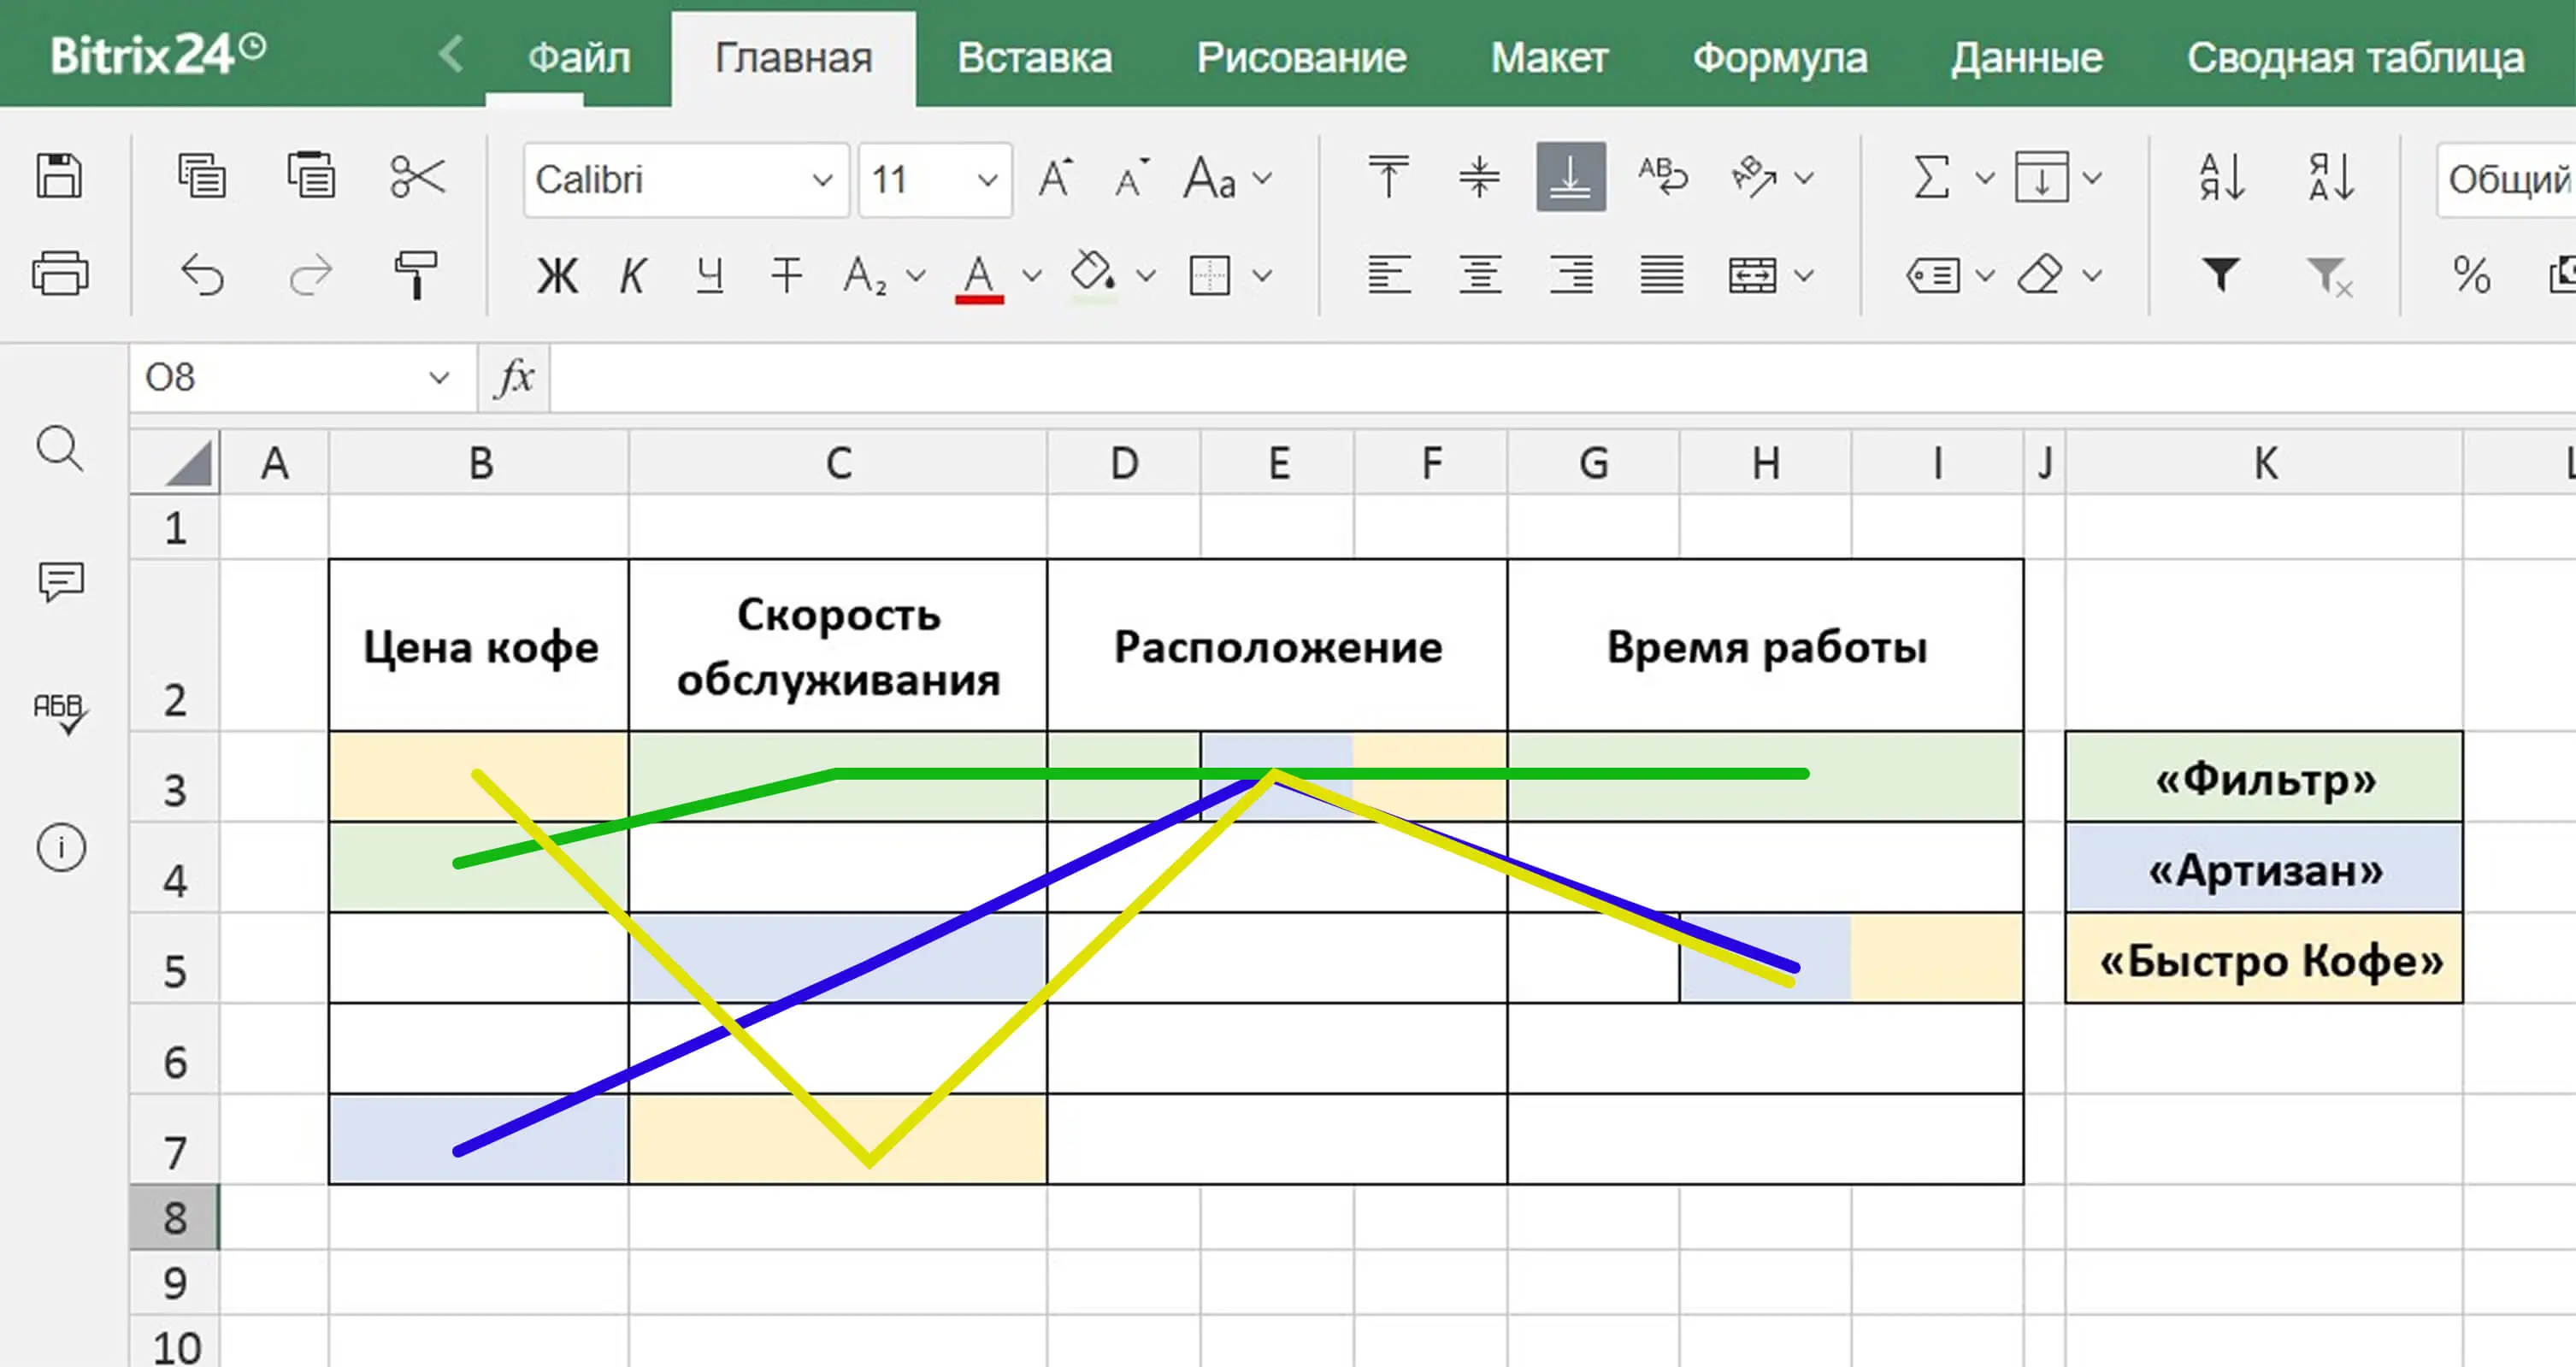This screenshot has height=1367, width=2576.
Task: Toggle align center
Action: (x=1479, y=274)
